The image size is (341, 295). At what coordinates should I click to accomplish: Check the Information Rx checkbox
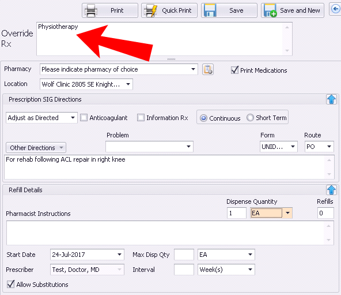(141, 118)
